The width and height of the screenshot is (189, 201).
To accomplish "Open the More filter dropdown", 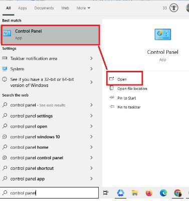I will (x=83, y=8).
